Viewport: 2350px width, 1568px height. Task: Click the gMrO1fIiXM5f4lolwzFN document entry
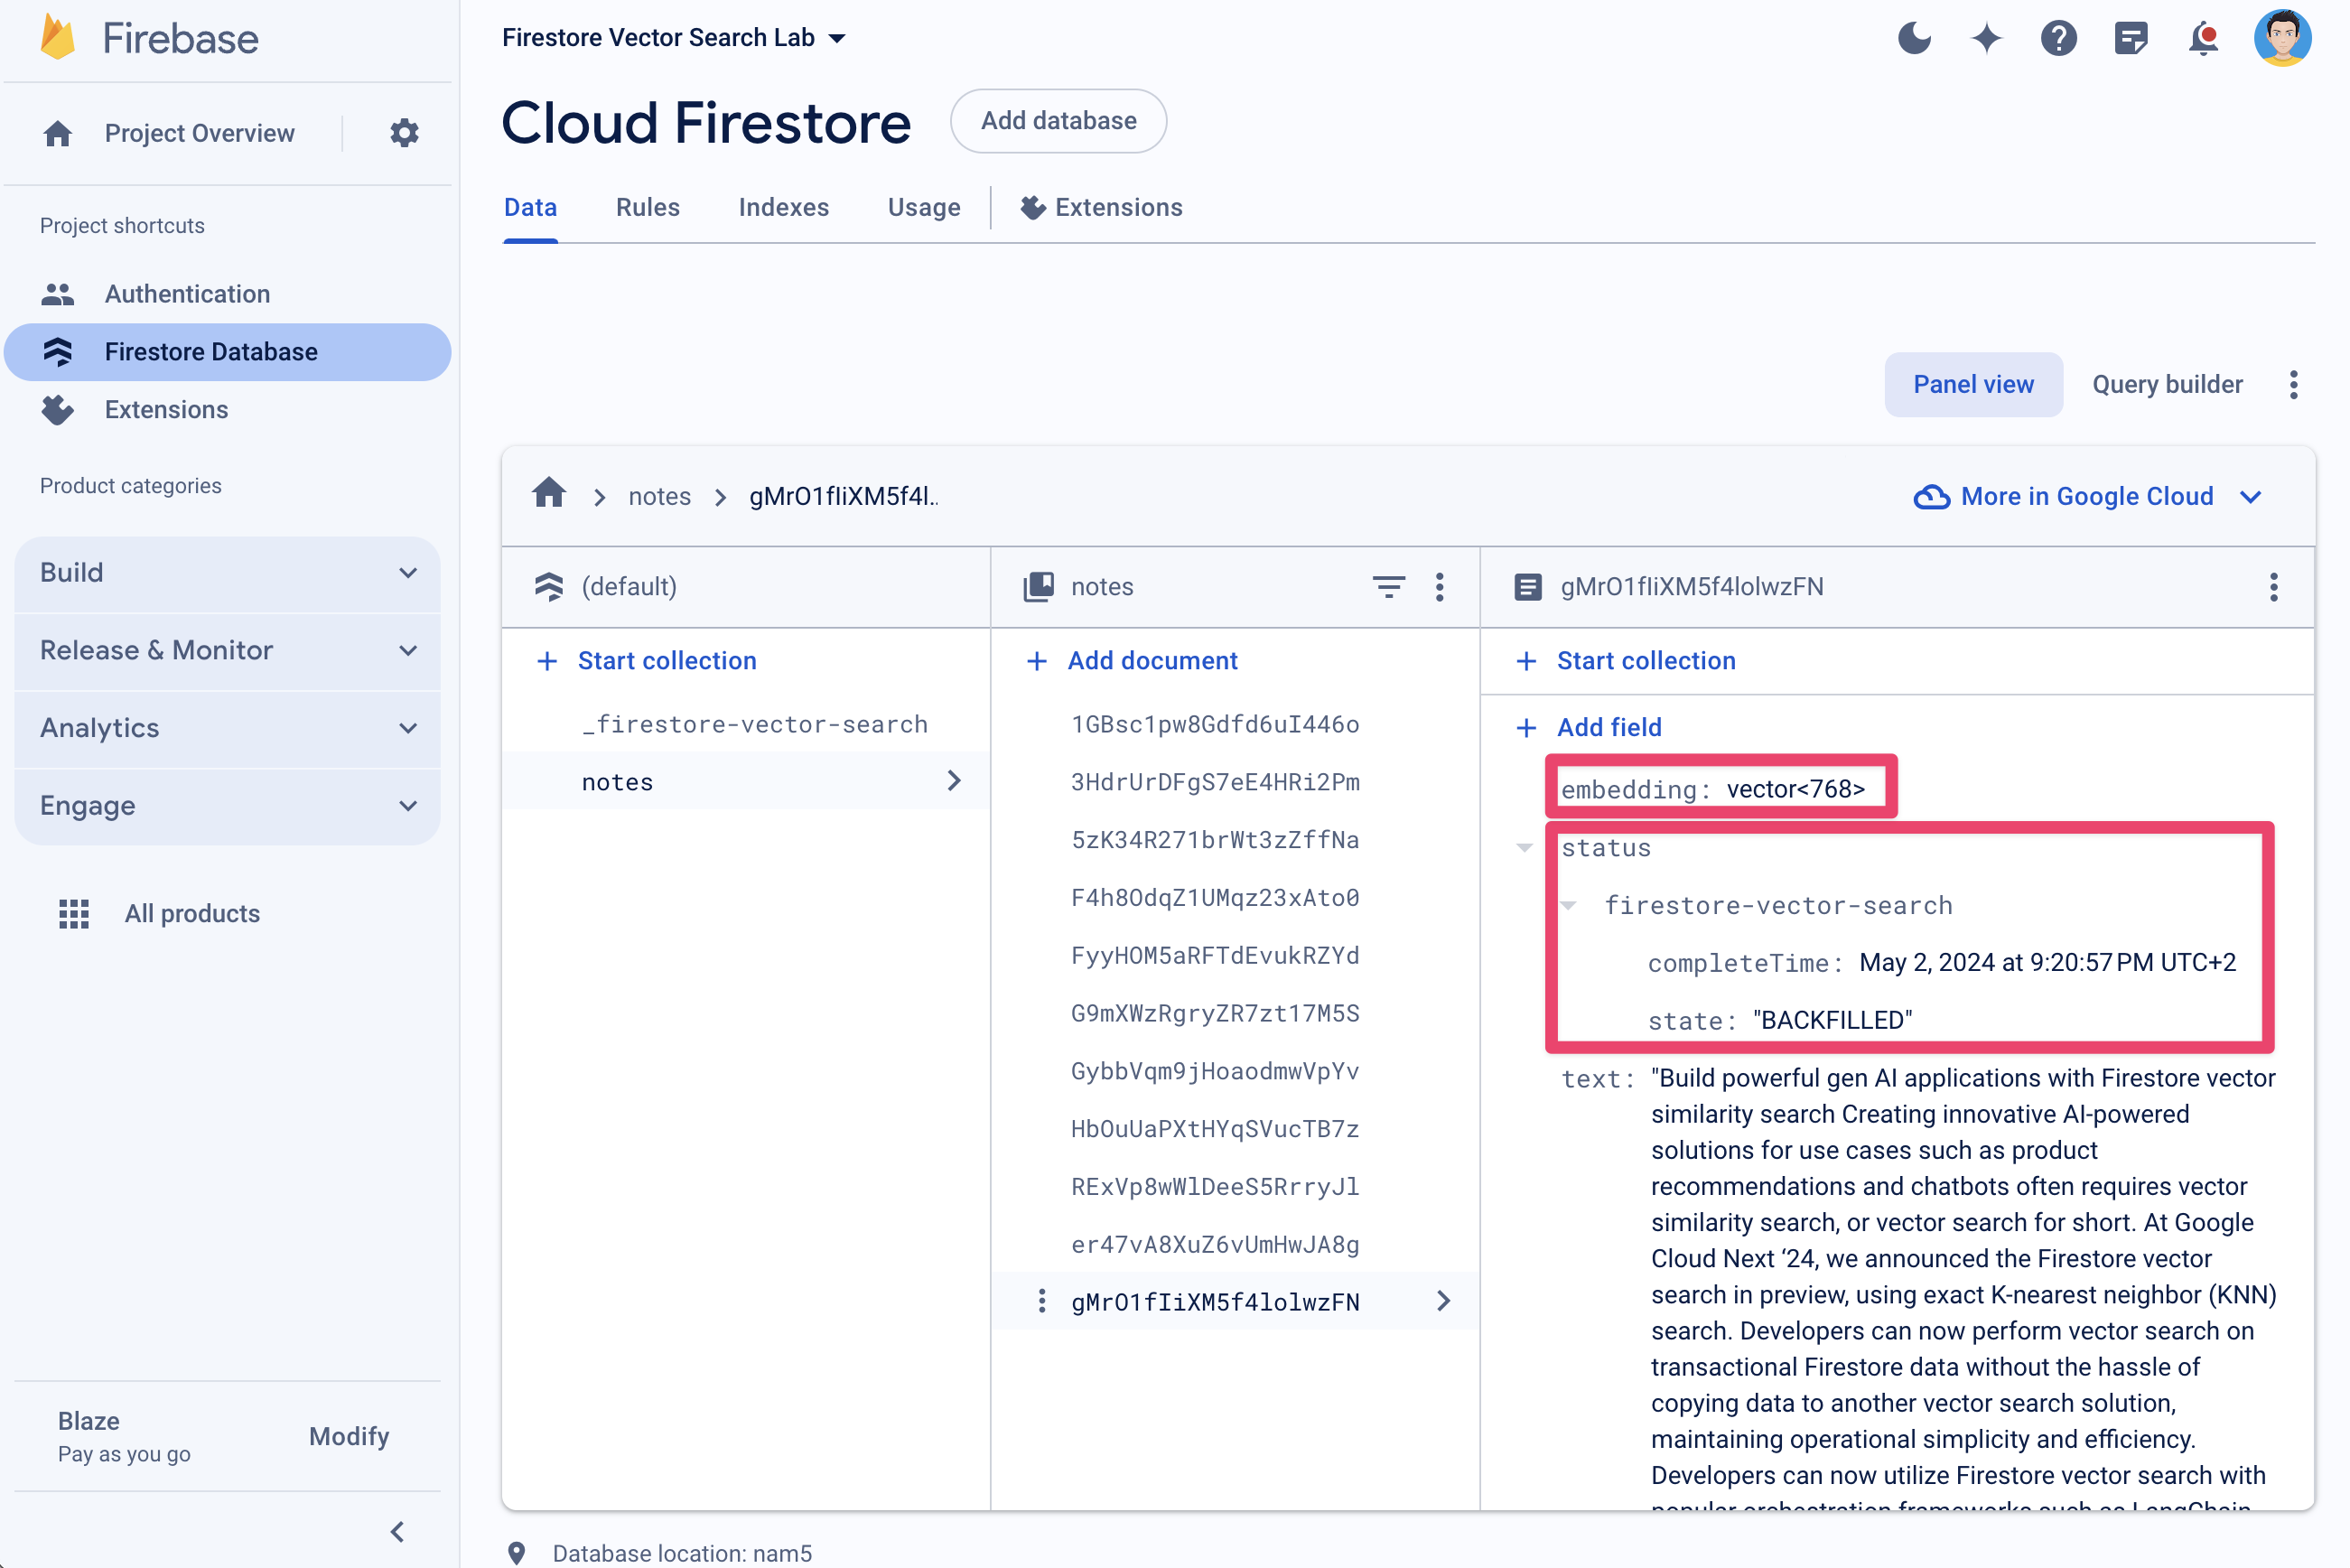tap(1215, 1302)
